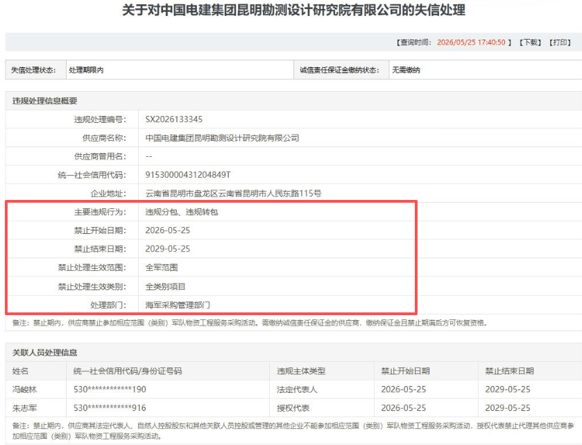Select violation number SX2026133345
This screenshot has width=582, height=445.
coord(173,119)
